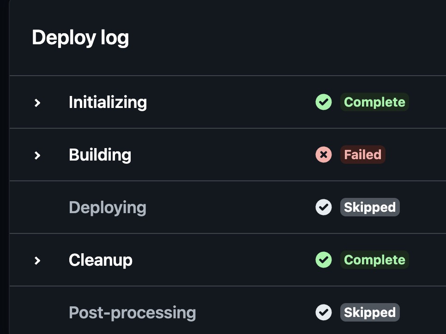Click the green check icon beside Cleanup
446x334 pixels.
pyautogui.click(x=323, y=260)
